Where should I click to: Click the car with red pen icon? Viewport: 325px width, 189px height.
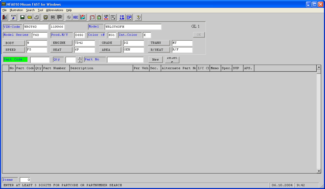coord(83,17)
